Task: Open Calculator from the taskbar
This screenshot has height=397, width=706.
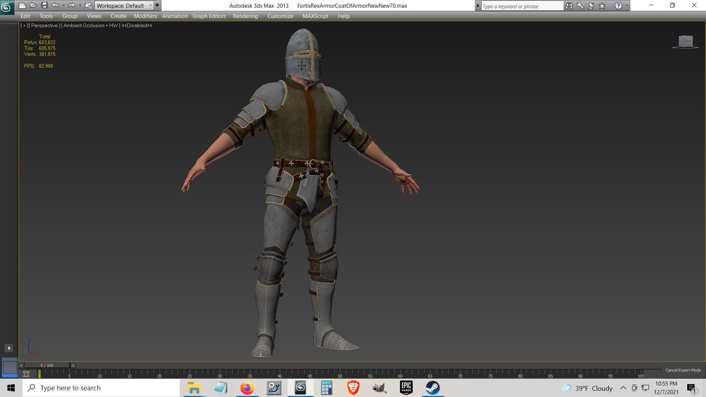Action: 327,388
